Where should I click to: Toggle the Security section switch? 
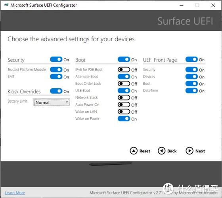(56, 59)
